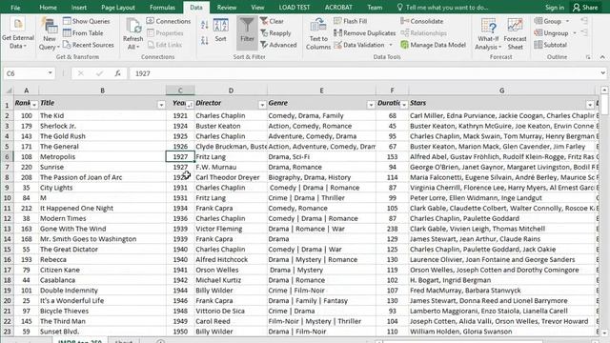Choose From Table option
This screenshot has height=343, width=610.
pos(83,33)
